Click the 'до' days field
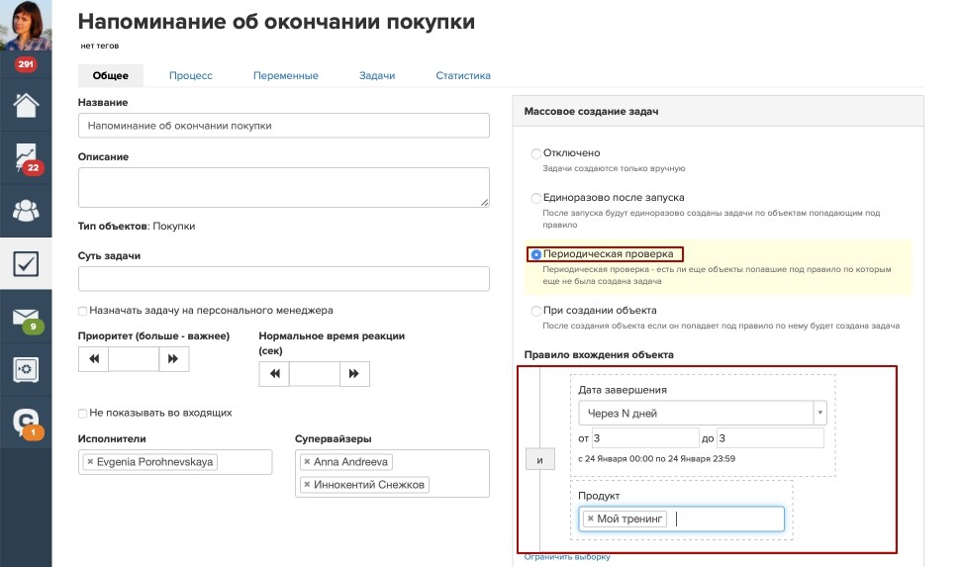This screenshot has width=963, height=567. click(x=770, y=438)
